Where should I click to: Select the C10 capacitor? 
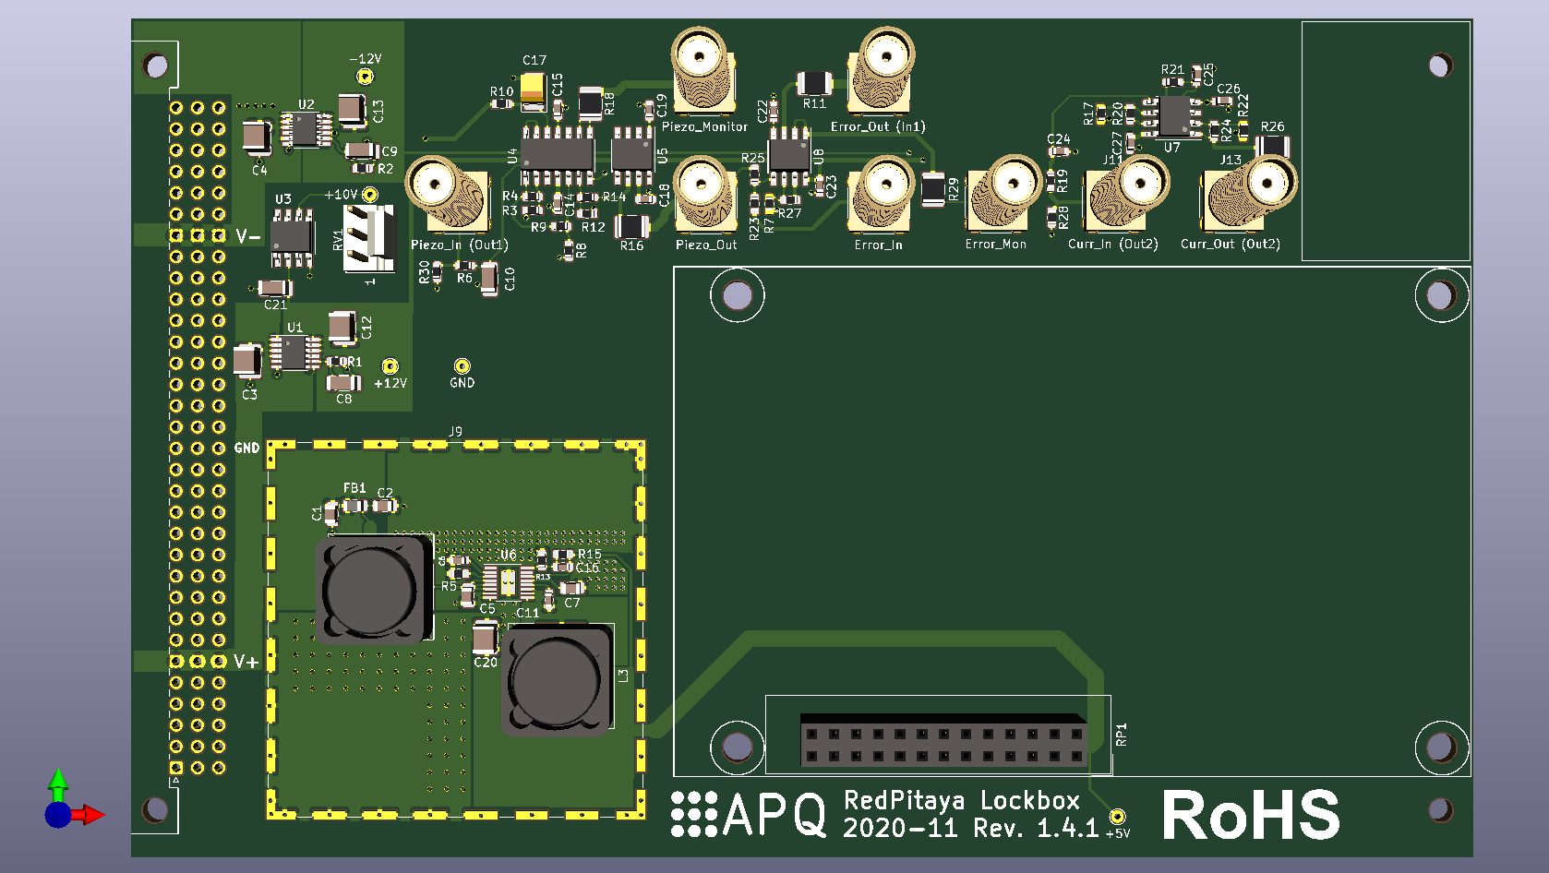(489, 278)
